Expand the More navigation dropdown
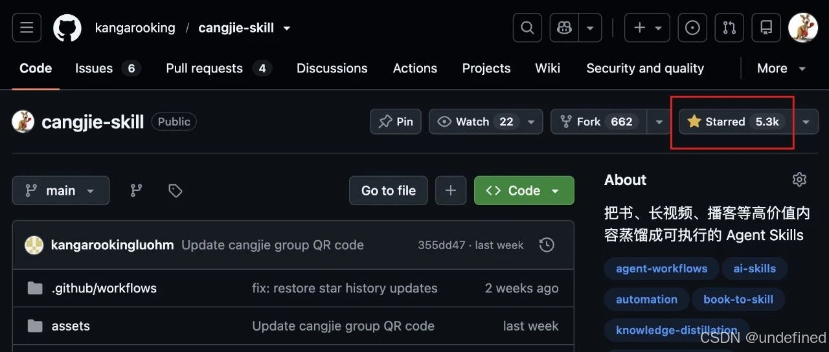The image size is (829, 352). click(781, 68)
